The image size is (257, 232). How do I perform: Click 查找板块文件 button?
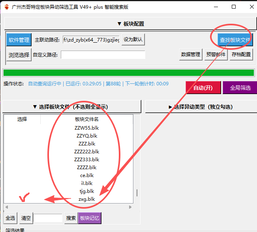pos(235,40)
